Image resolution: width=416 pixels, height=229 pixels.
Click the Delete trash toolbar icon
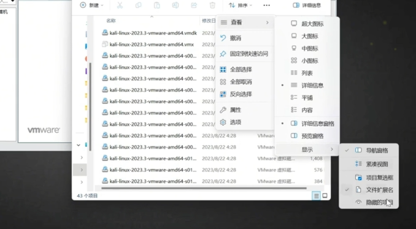(x=212, y=6)
